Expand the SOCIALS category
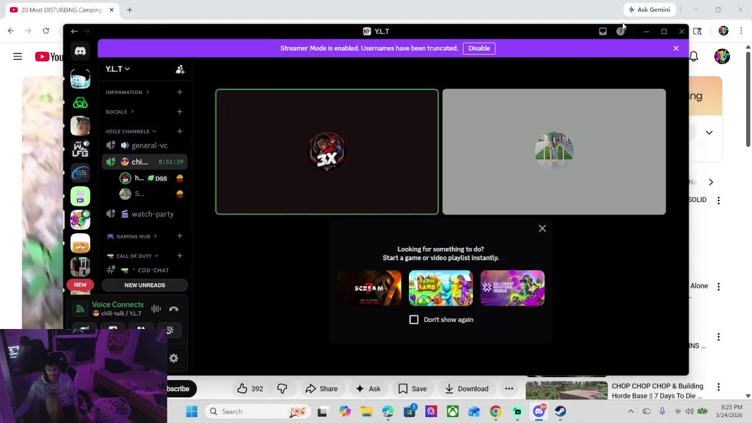This screenshot has height=423, width=752. [x=120, y=112]
